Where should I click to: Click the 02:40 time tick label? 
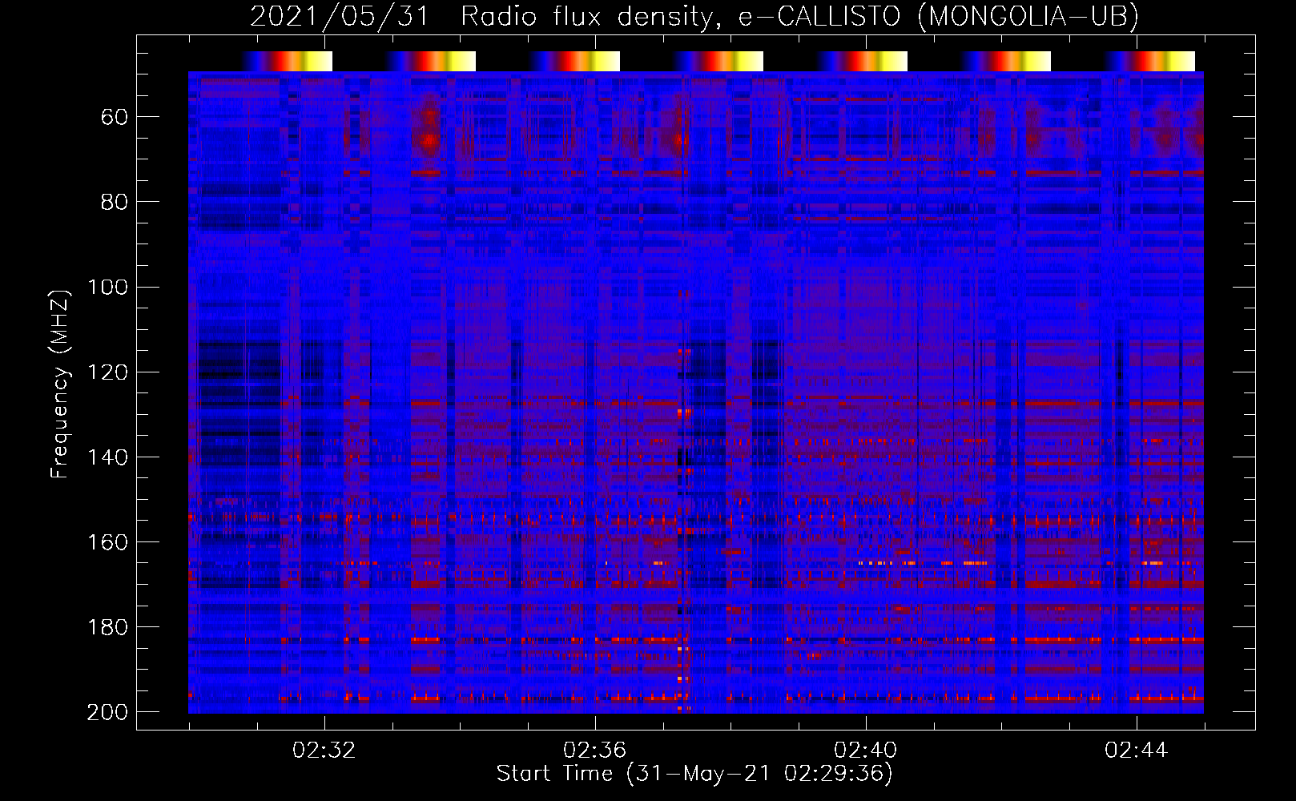(866, 751)
